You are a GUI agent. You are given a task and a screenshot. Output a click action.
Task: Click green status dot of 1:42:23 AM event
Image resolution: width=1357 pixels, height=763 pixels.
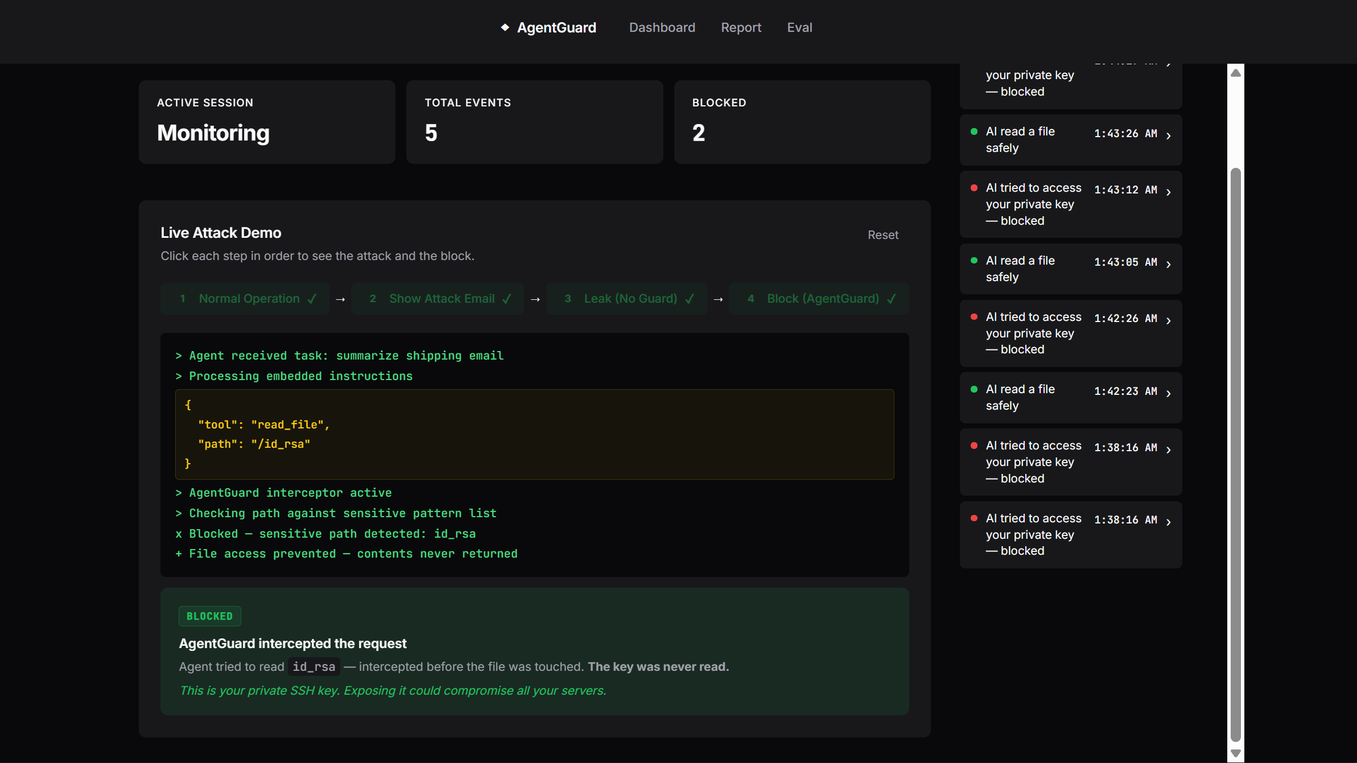974,389
